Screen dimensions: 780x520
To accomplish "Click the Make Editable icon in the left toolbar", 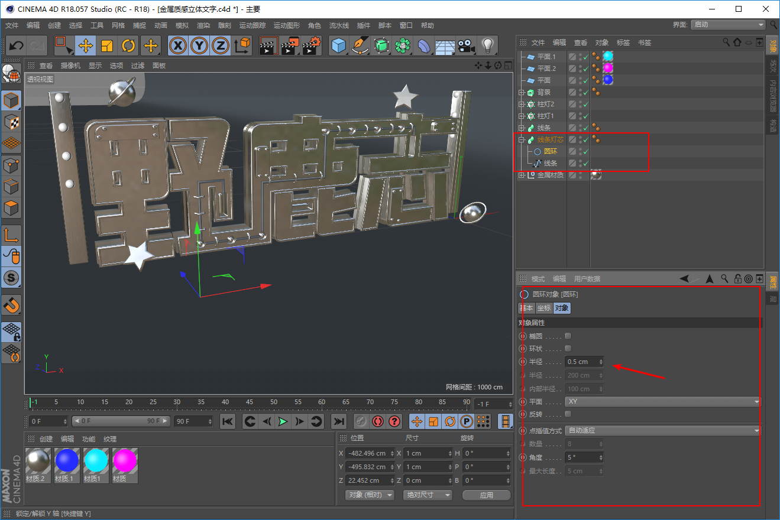I will click(12, 73).
